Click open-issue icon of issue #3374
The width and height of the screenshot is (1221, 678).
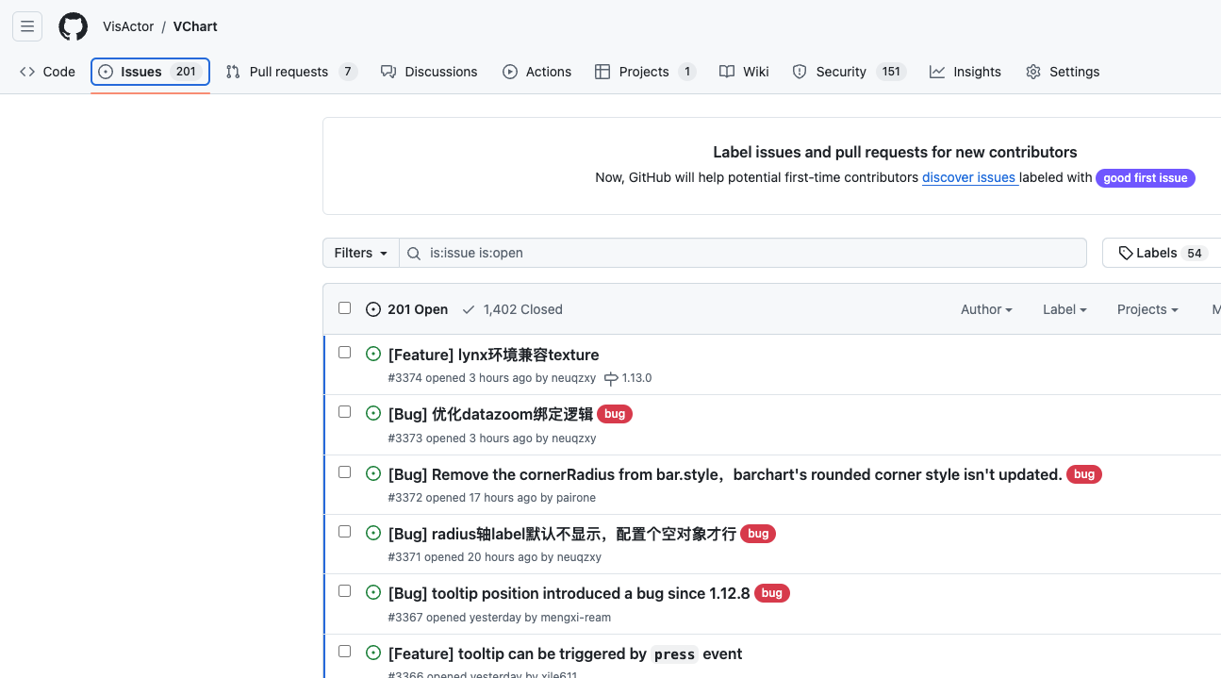coord(373,354)
